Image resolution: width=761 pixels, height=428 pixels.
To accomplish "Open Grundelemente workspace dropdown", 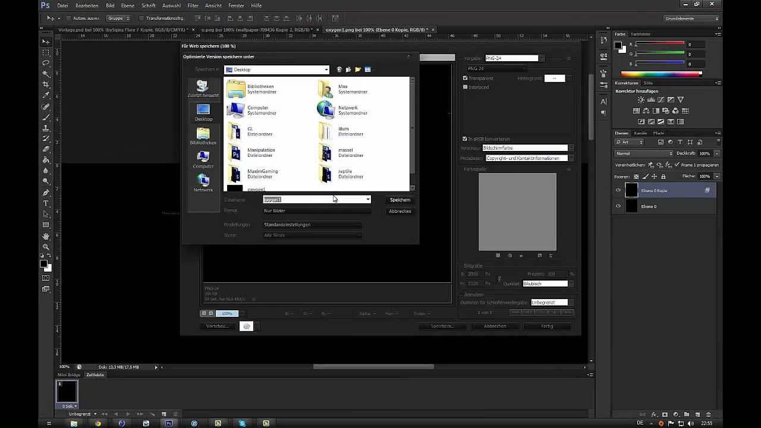I will click(692, 18).
